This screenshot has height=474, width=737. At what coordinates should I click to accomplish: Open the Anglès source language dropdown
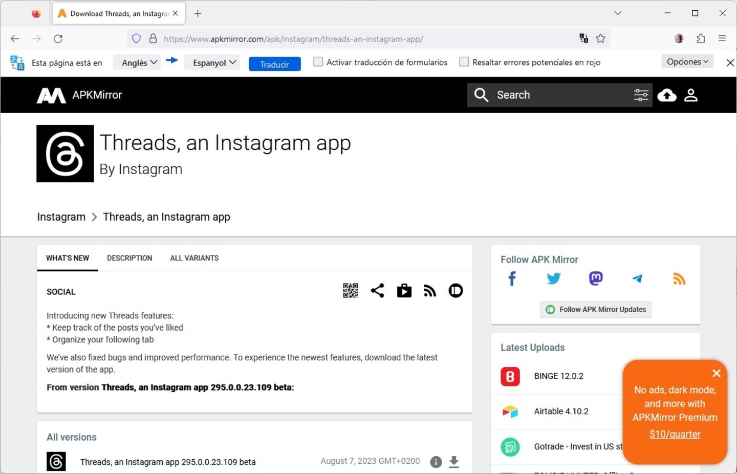(137, 62)
